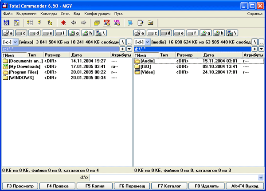Screen dimensions: 266x191
Task: Select the [ISO] folder row
Action: (199, 66)
